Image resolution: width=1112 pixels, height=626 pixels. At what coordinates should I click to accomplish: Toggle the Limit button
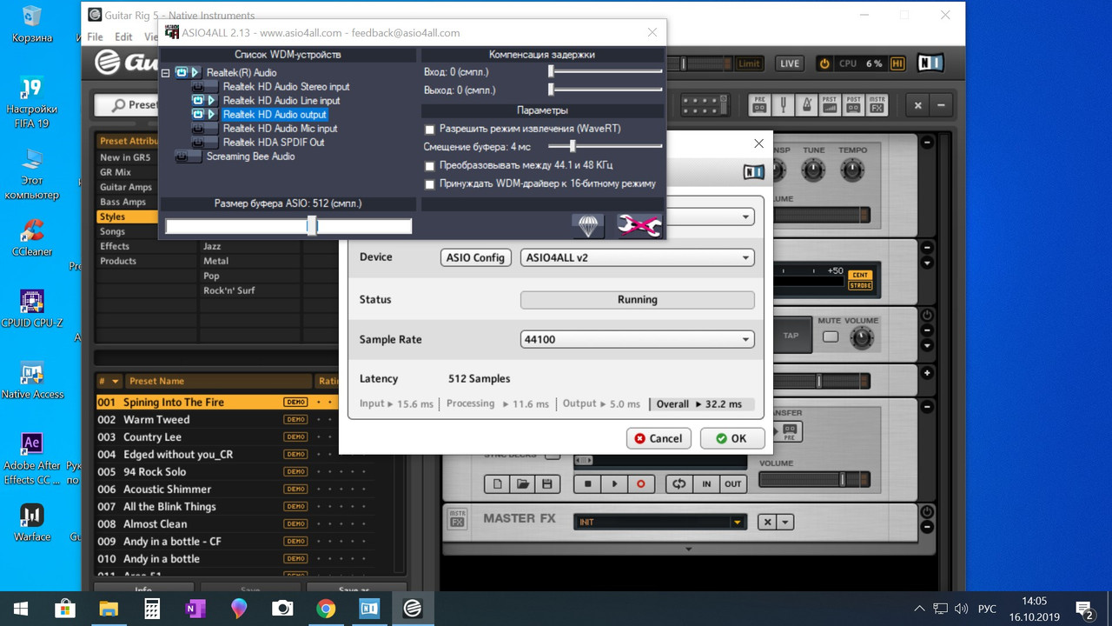pyautogui.click(x=748, y=63)
